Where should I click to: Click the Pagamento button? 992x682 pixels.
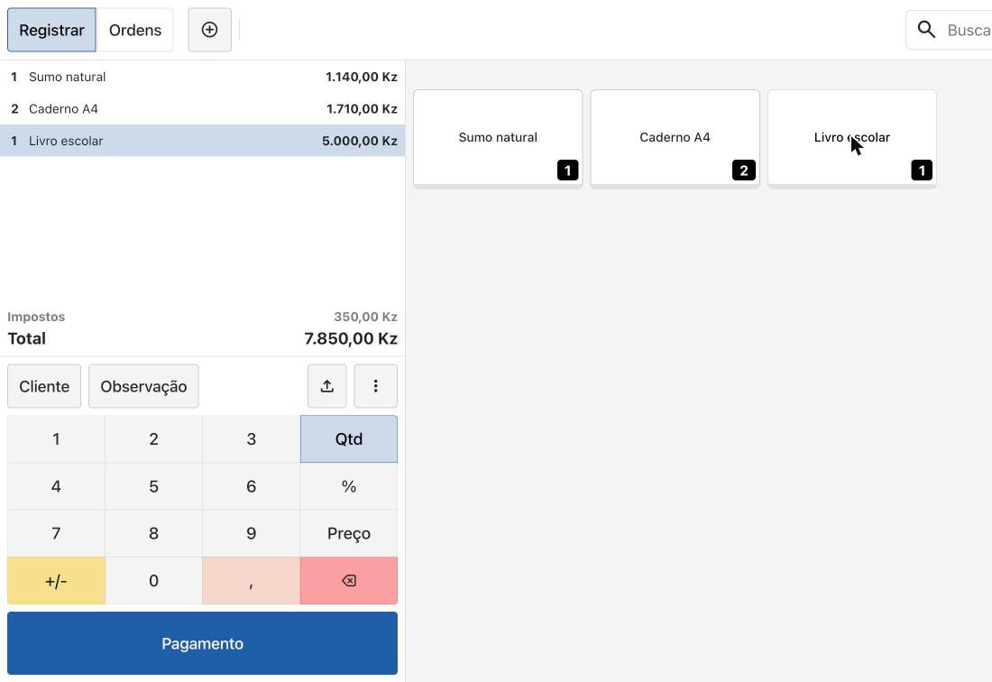(x=202, y=643)
